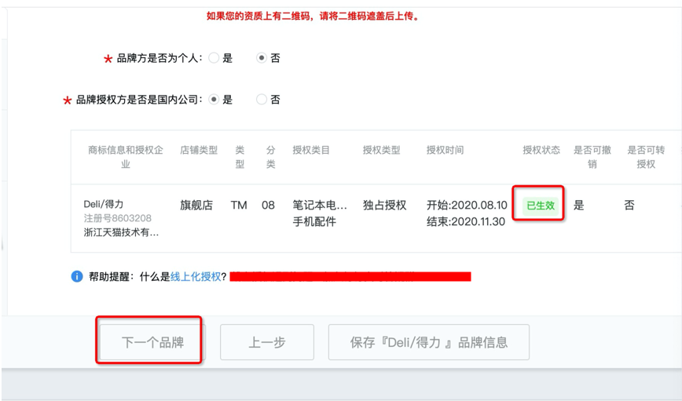
Task: Click the 授权类目 column header
Action: tap(311, 150)
